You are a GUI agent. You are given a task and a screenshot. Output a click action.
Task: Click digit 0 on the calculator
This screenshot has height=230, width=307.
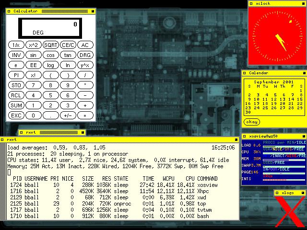point(34,115)
